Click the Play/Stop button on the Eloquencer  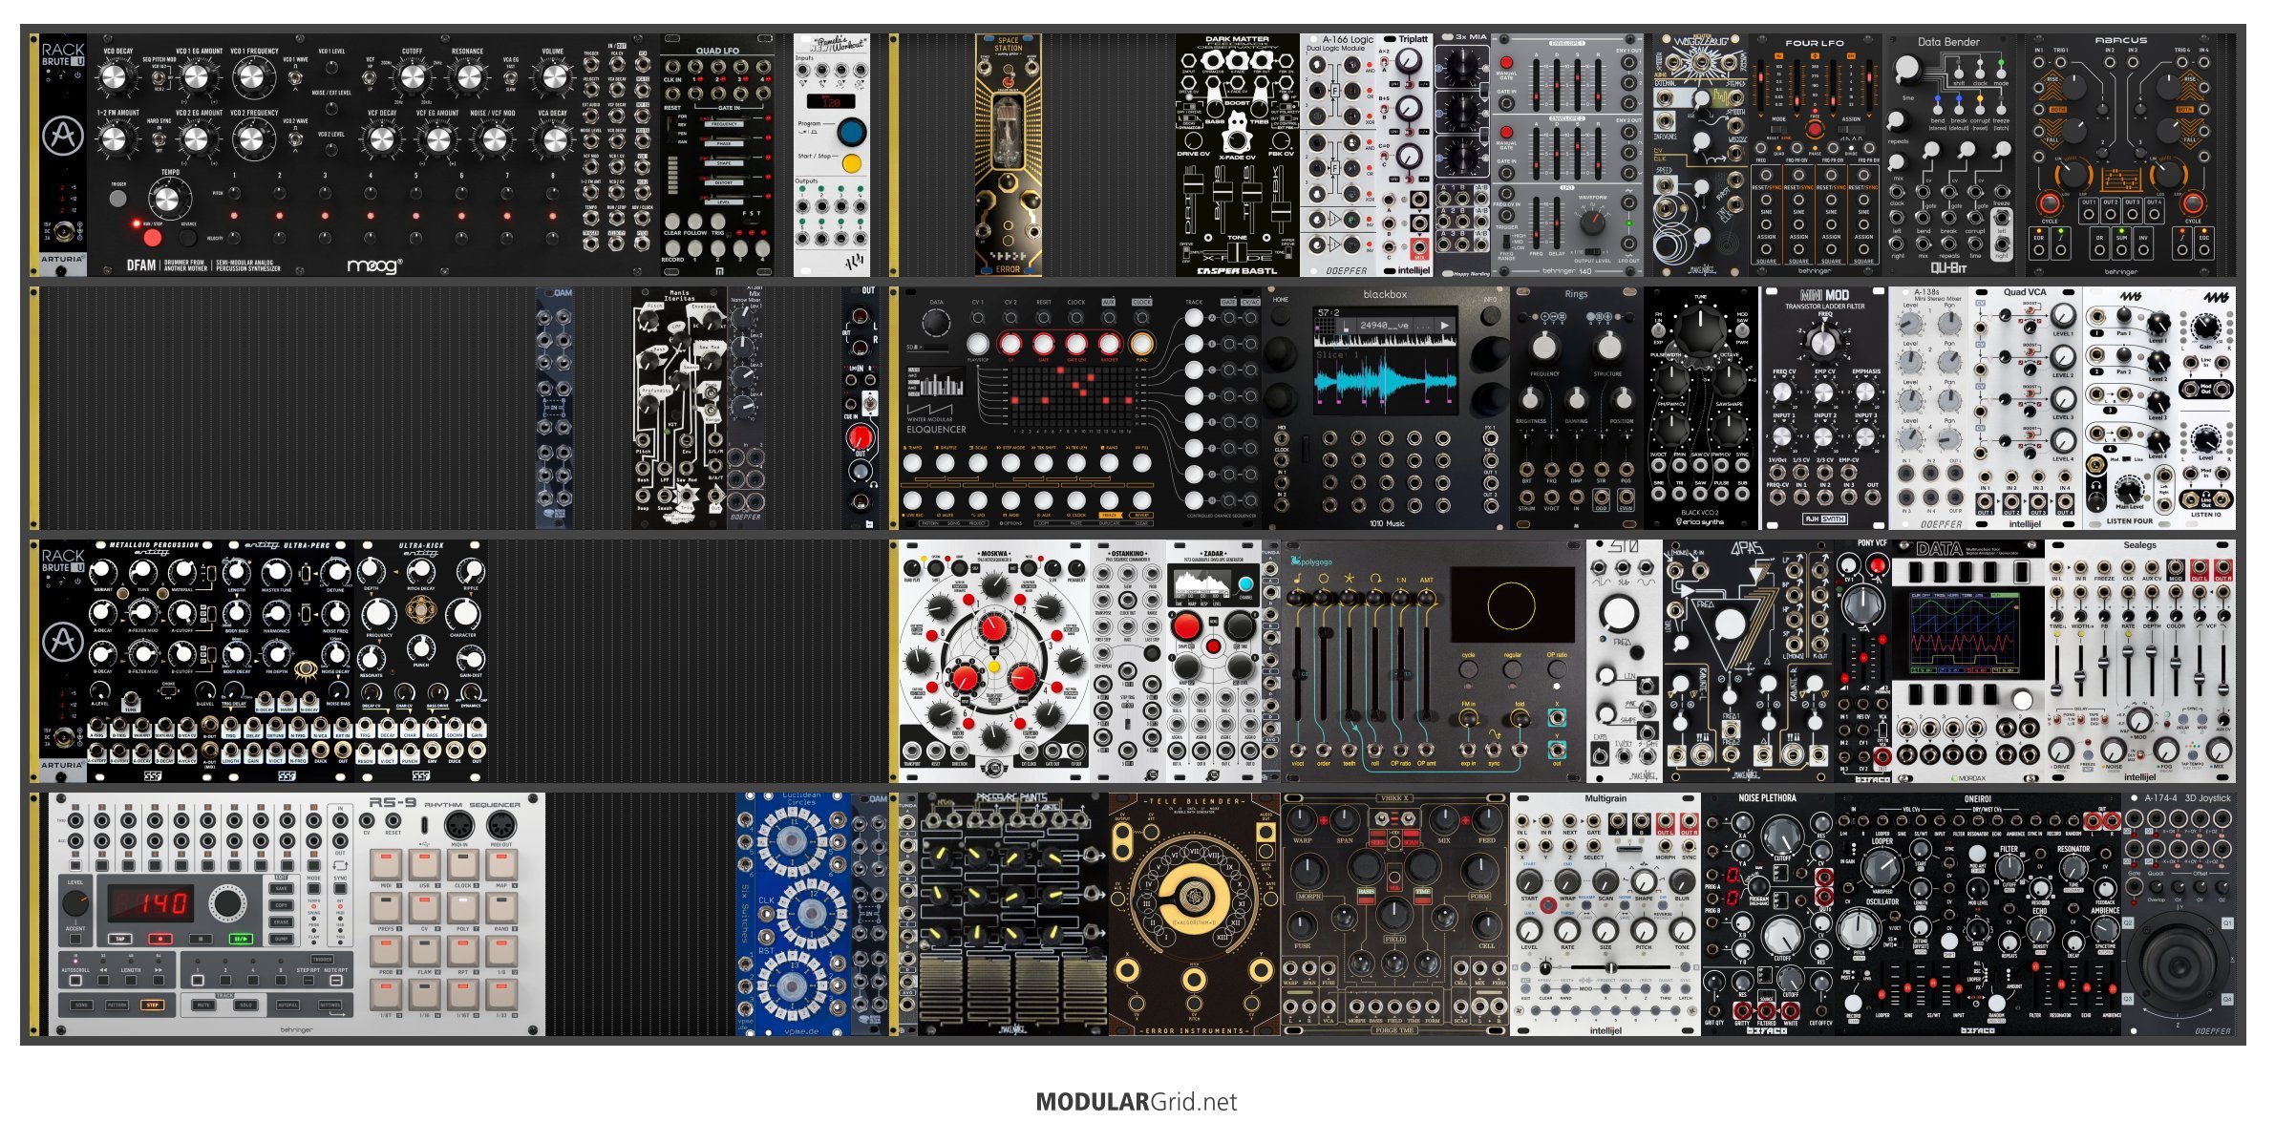977,344
